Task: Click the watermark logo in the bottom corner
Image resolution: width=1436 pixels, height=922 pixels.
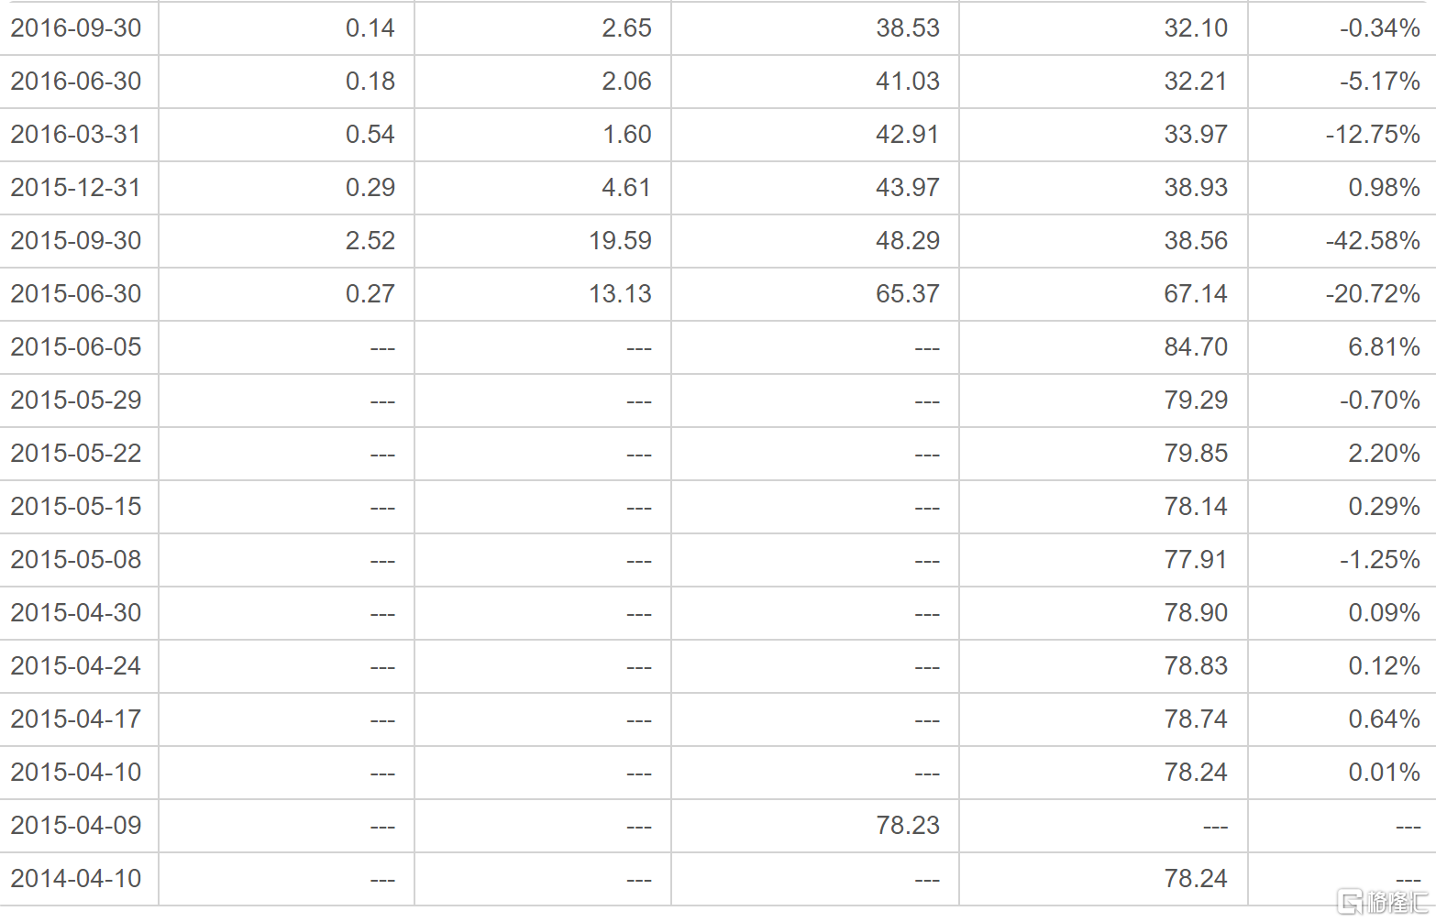Action: pos(1384,902)
